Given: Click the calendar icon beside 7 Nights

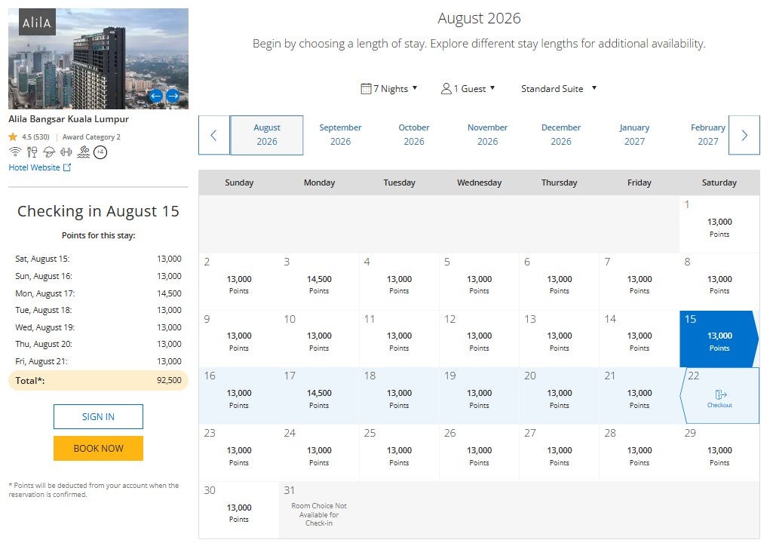Looking at the screenshot, I should coord(366,88).
